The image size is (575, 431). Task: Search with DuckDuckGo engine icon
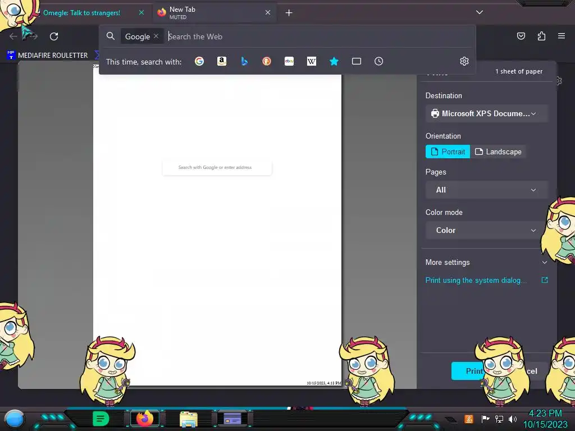(x=267, y=61)
